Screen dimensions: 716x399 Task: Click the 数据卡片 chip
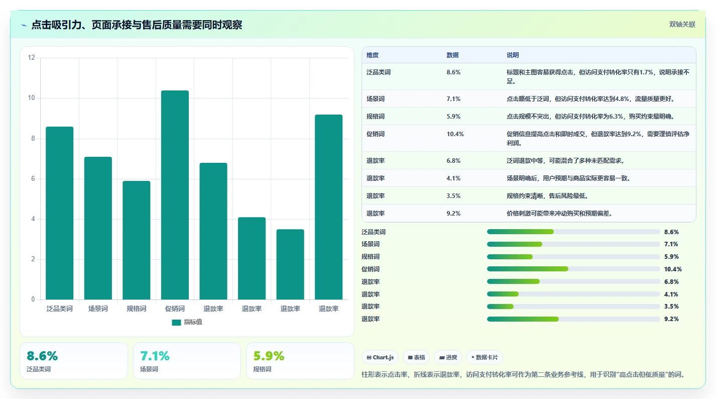485,357
